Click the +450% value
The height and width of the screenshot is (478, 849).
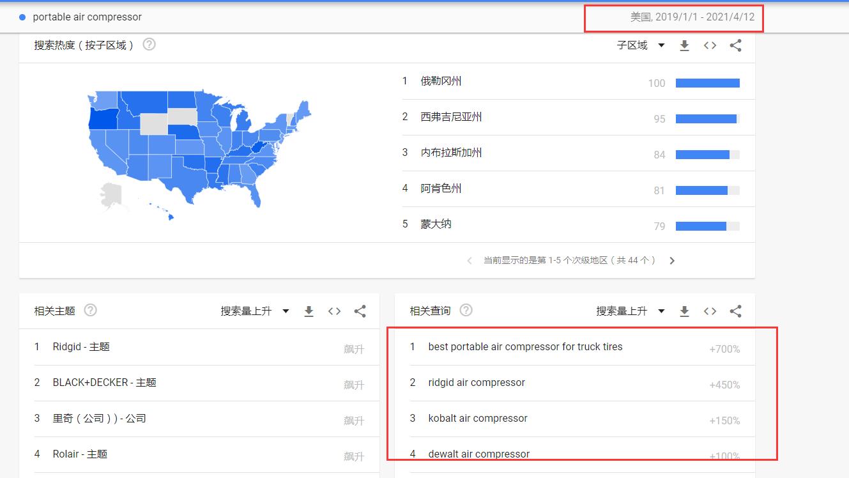724,385
